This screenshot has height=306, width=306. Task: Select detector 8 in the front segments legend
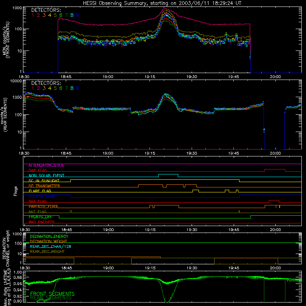pyautogui.click(x=72, y=15)
